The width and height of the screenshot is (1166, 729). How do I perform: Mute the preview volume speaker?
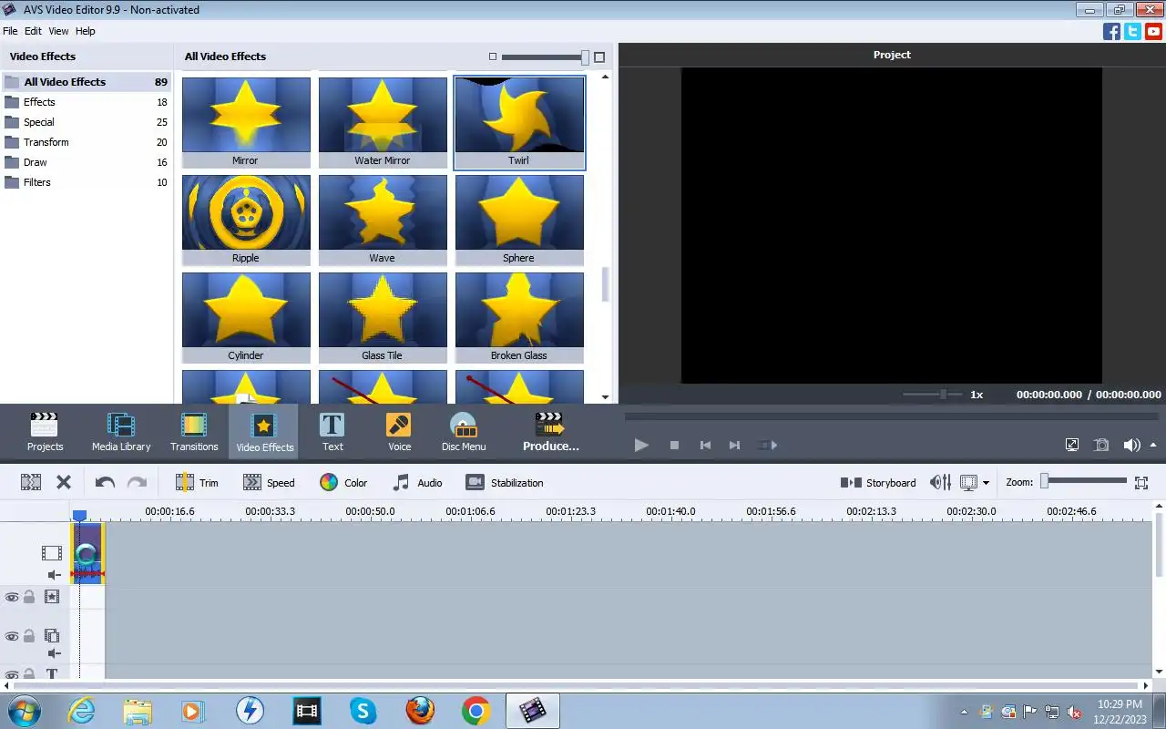(x=1131, y=445)
